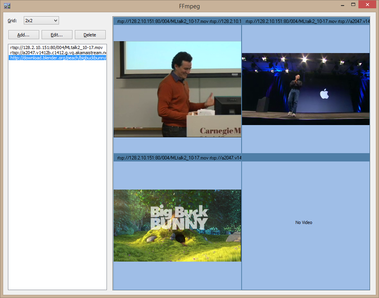
Task: Select the MLtalk2_10-17.mov stream in list
Action: click(x=57, y=47)
